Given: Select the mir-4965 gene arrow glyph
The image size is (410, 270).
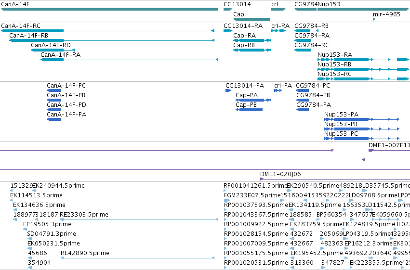Looking at the screenshot, I should coord(374,19).
